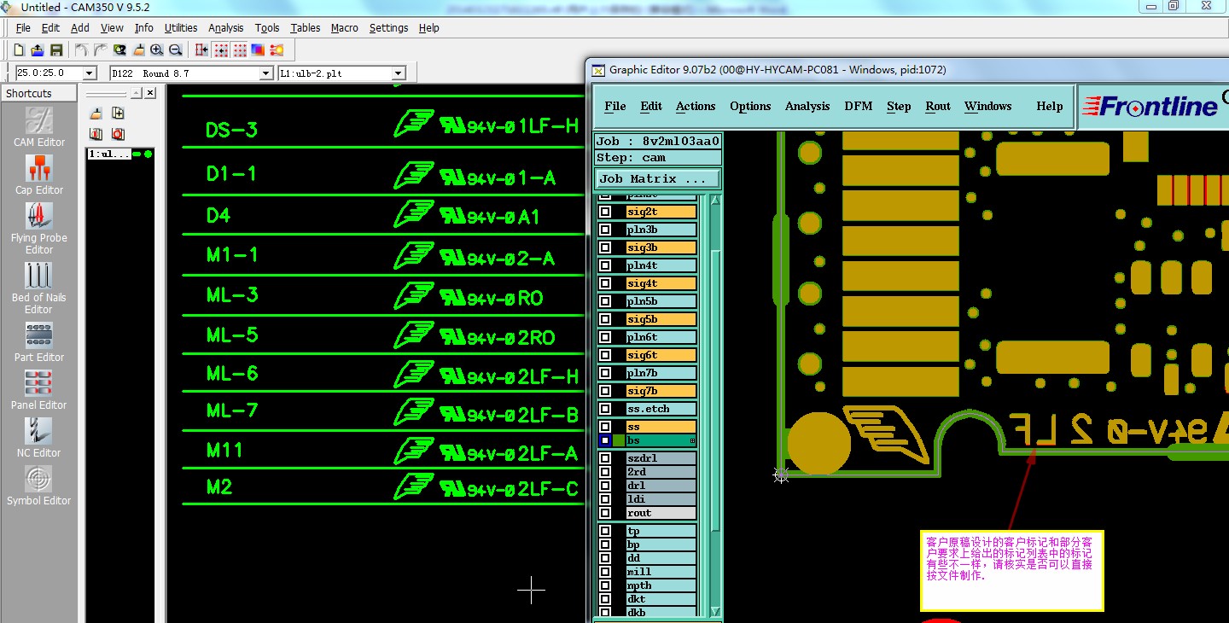Click the Shortcuts panel header

[38, 93]
